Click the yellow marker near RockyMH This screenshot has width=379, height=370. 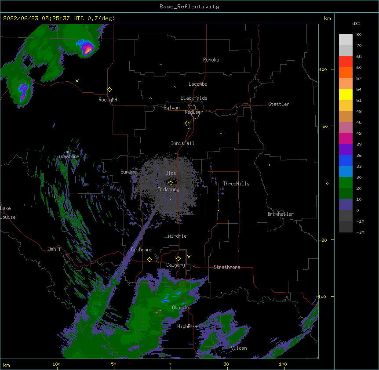click(109, 89)
